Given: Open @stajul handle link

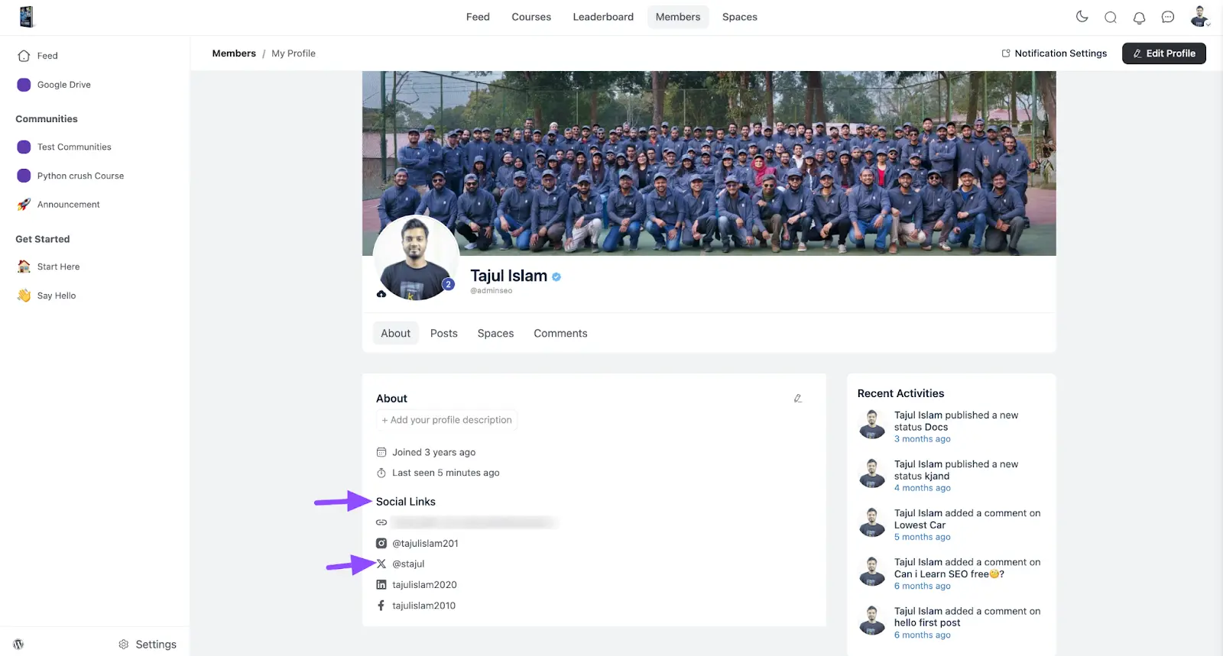Looking at the screenshot, I should [x=408, y=564].
